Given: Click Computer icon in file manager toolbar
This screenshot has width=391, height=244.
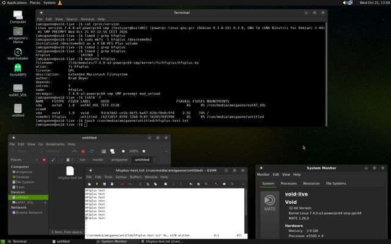Looking at the screenshot, I should pyautogui.click(x=112, y=151).
